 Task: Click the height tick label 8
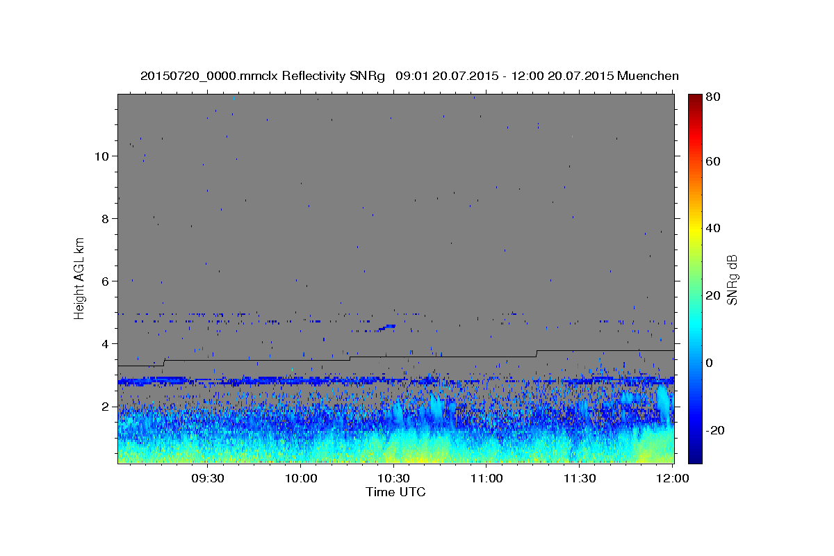point(105,218)
